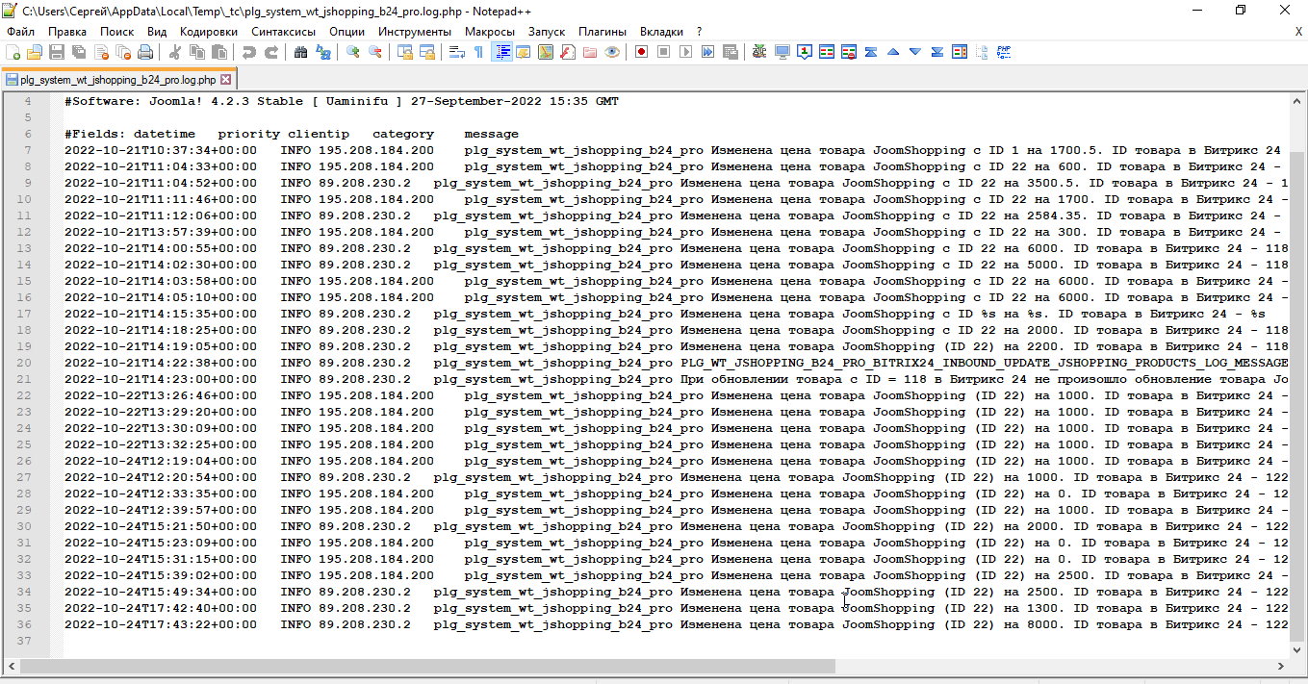Click the horizontal scrollbar thumb
This screenshot has height=684, width=1308.
click(x=428, y=667)
